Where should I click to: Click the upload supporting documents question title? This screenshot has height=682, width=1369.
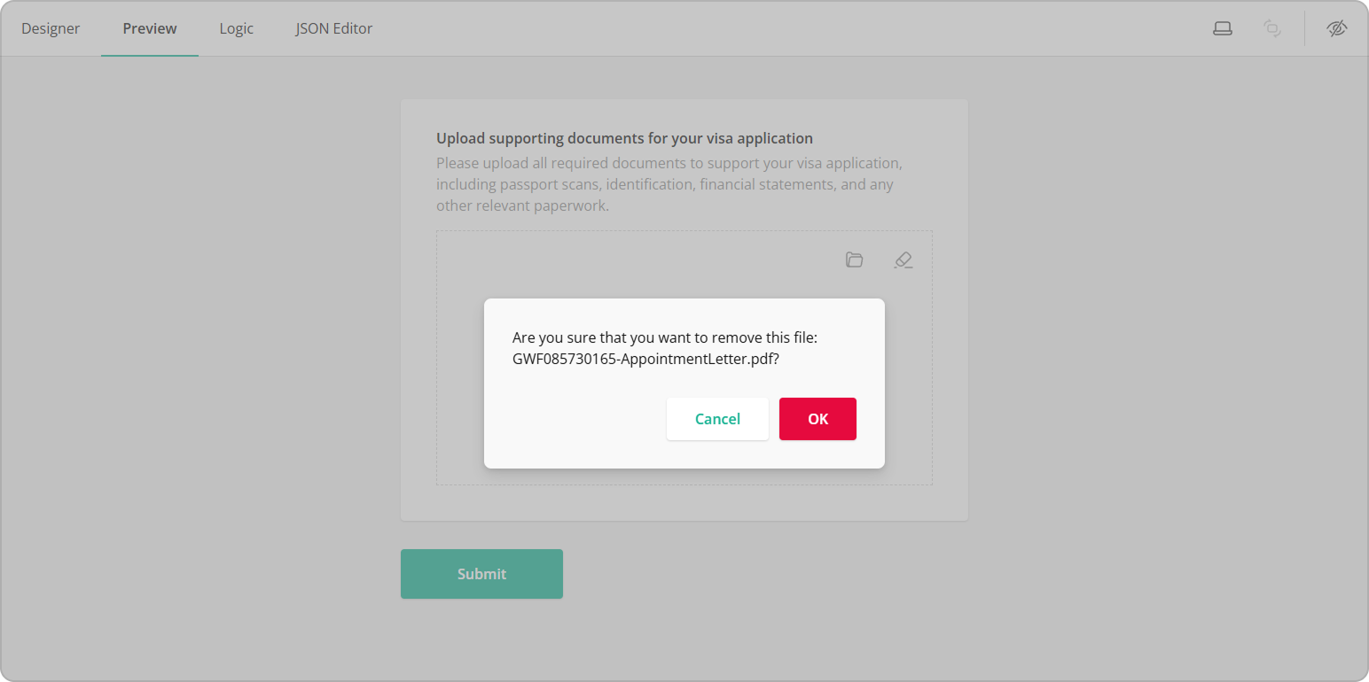(x=624, y=138)
